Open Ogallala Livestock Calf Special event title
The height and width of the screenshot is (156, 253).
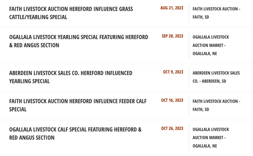(x=75, y=133)
